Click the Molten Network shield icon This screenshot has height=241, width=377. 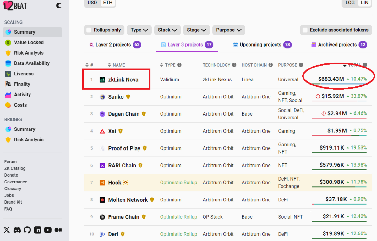pos(152,200)
